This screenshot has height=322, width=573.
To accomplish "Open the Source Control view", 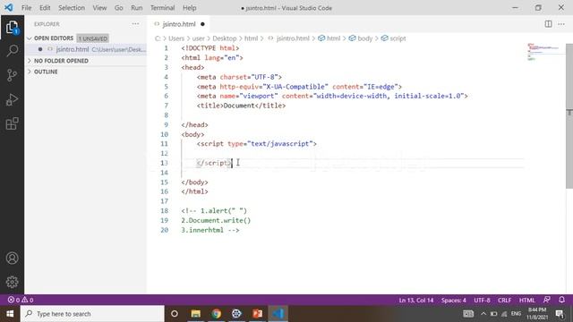I will (x=12, y=75).
